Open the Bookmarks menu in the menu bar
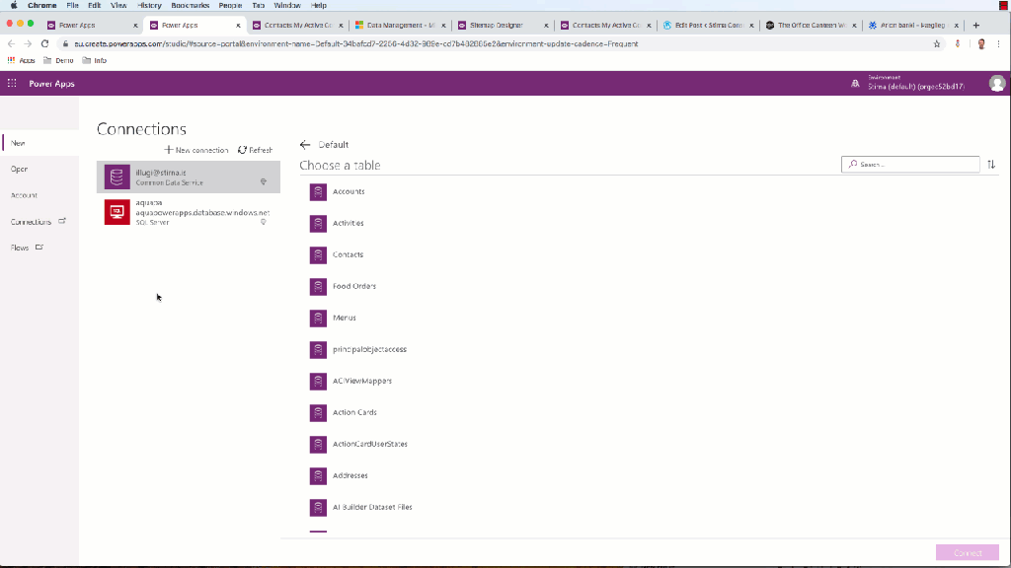This screenshot has height=568, width=1011. (190, 5)
